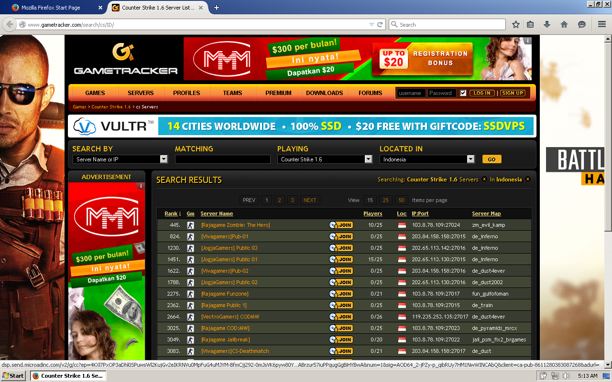Image resolution: width=612 pixels, height=382 pixels.
Task: Show 25 items per page
Action: 385,200
